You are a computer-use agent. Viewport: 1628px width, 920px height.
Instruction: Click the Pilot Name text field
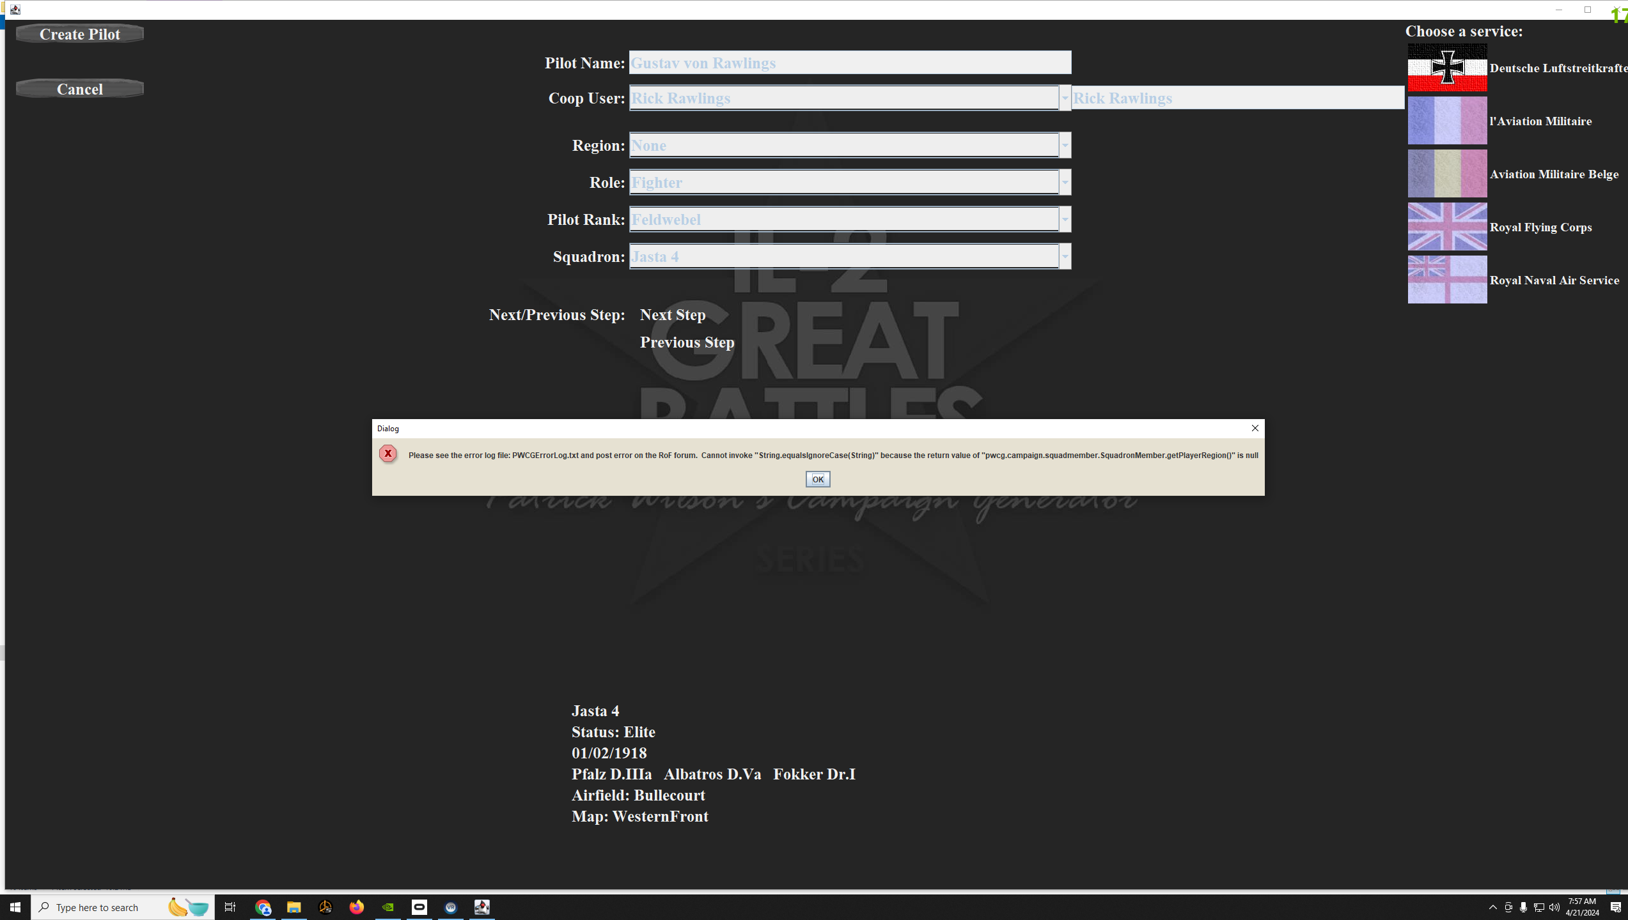(x=849, y=63)
